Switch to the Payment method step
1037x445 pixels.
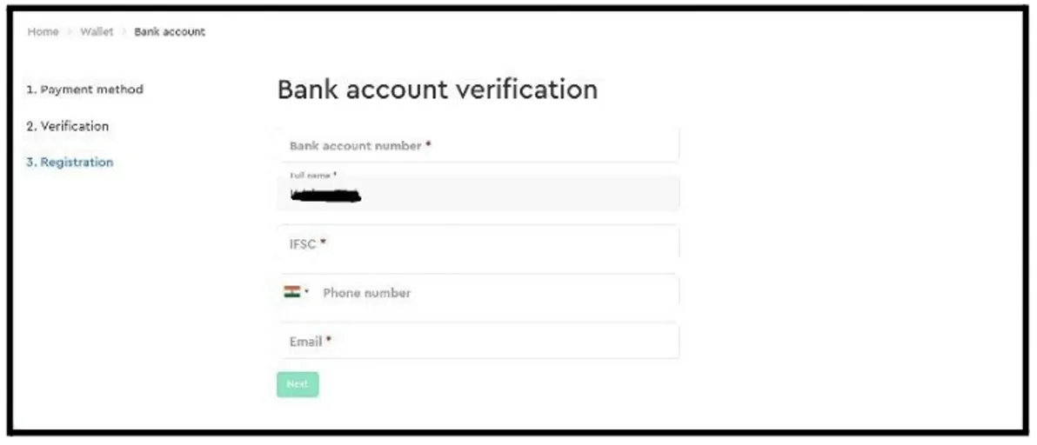tap(84, 90)
